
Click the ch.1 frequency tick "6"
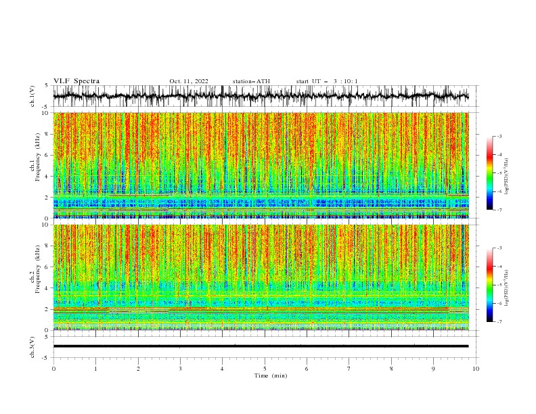tap(47, 156)
